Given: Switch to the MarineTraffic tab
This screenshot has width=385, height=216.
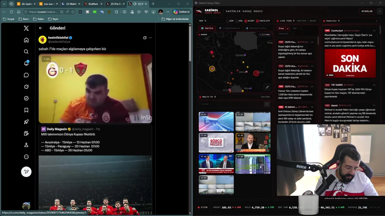Looking at the screenshot, I should (x=256, y=28).
